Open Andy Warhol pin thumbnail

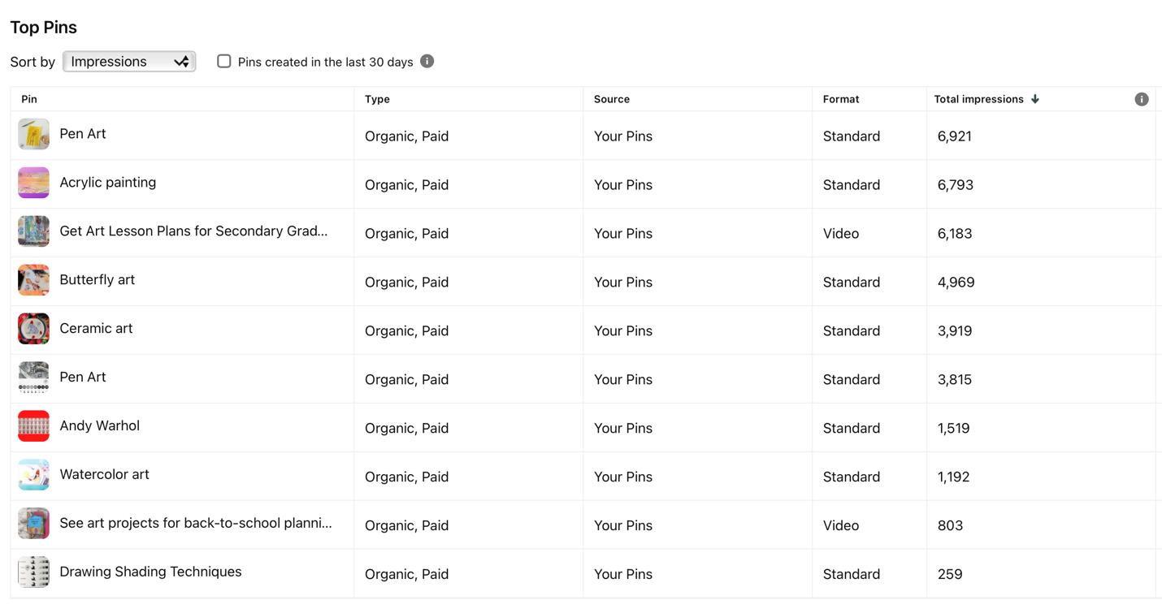(34, 426)
